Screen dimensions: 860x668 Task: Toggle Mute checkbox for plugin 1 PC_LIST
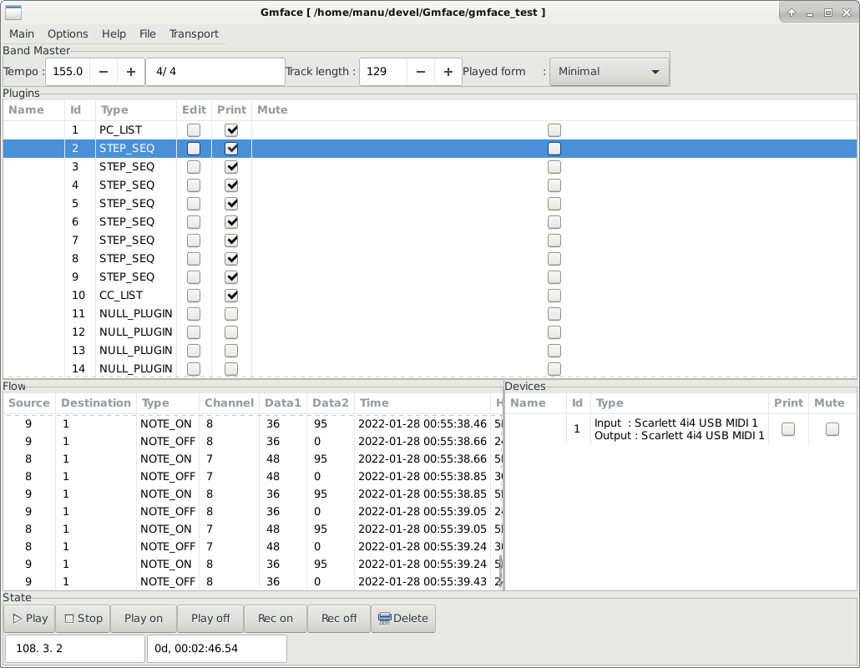(554, 130)
